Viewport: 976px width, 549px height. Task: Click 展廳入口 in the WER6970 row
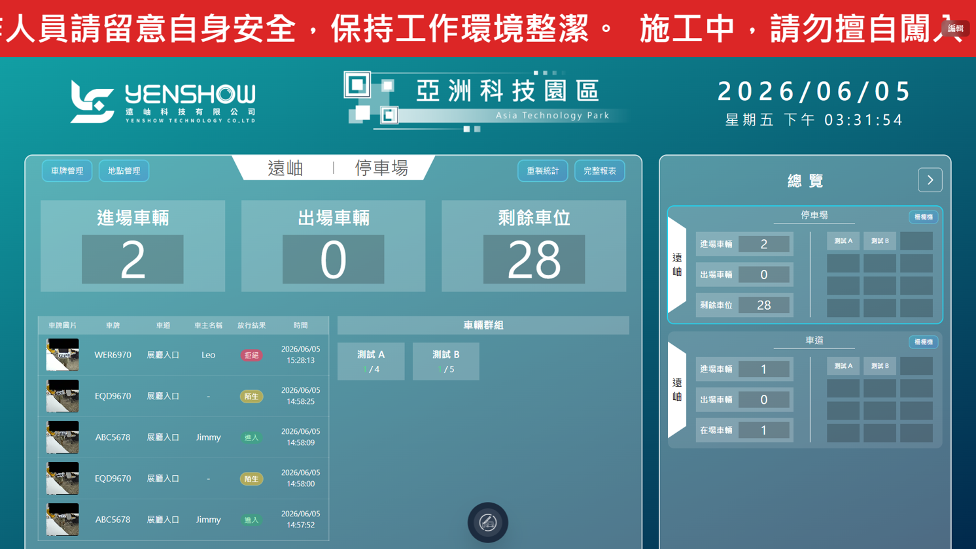(163, 355)
